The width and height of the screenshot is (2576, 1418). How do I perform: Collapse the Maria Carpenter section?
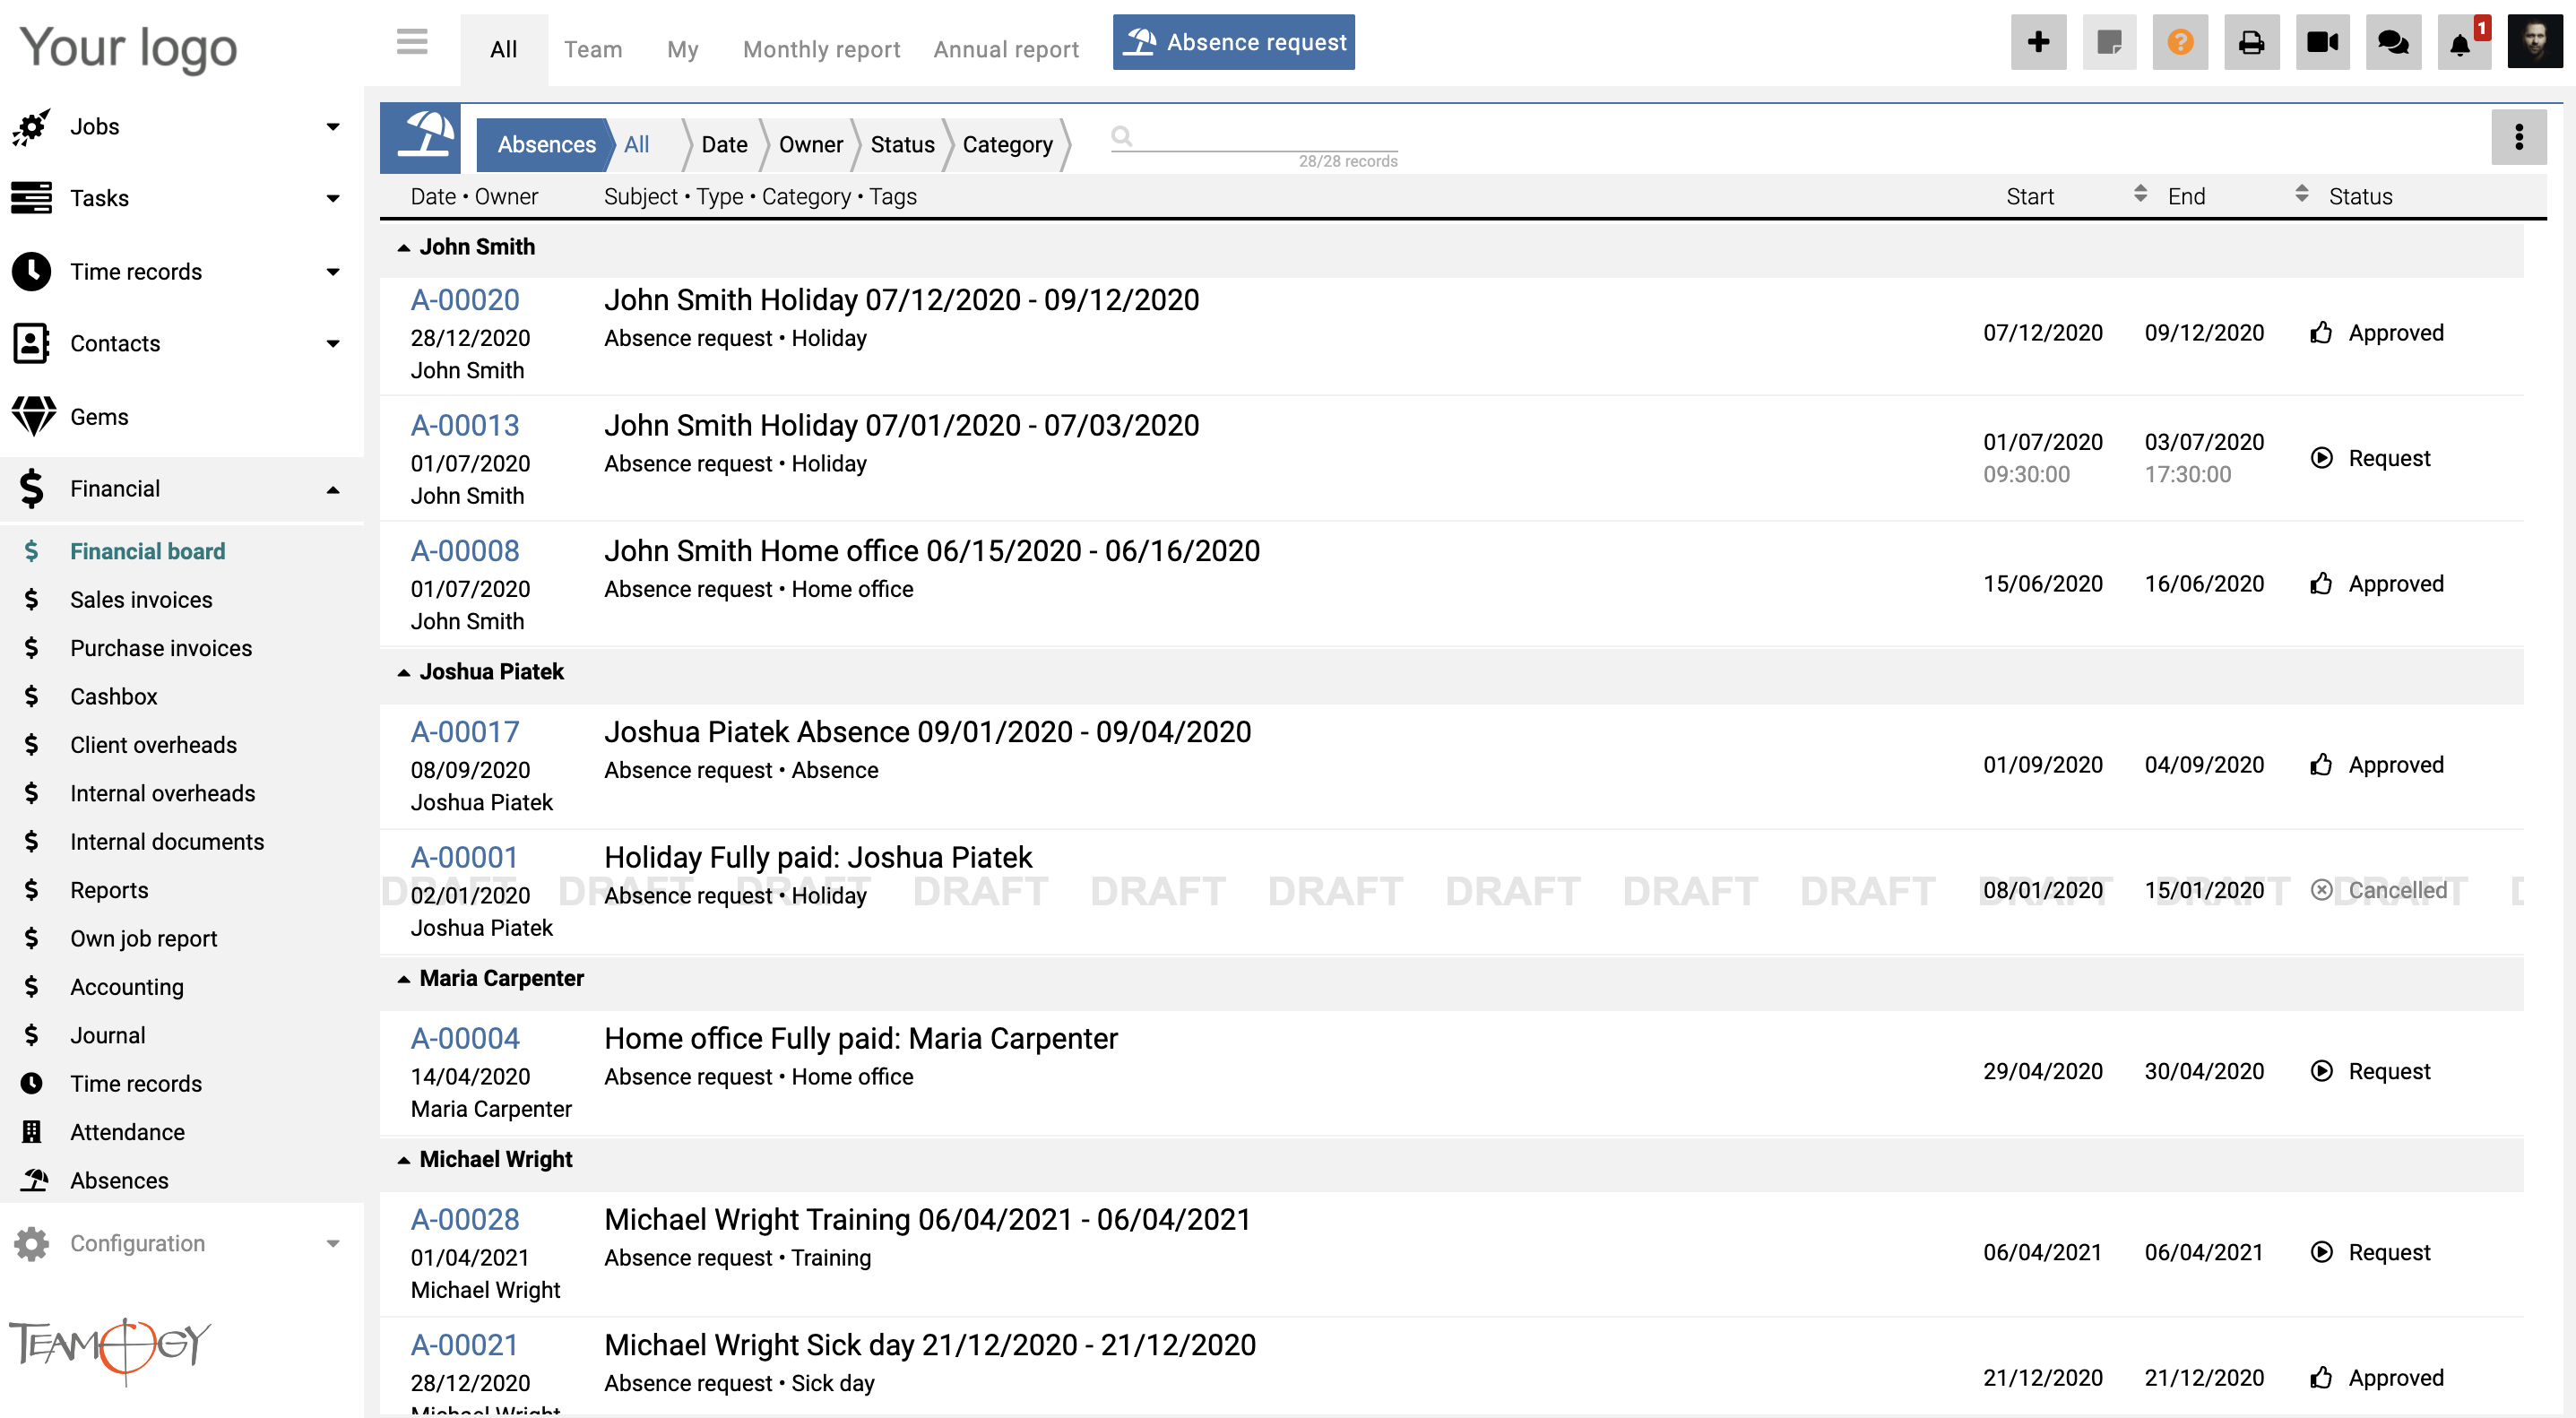click(403, 978)
